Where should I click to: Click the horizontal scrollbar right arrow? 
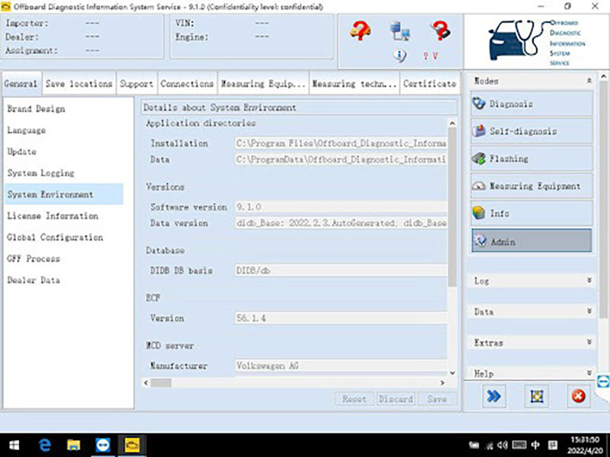(x=442, y=383)
